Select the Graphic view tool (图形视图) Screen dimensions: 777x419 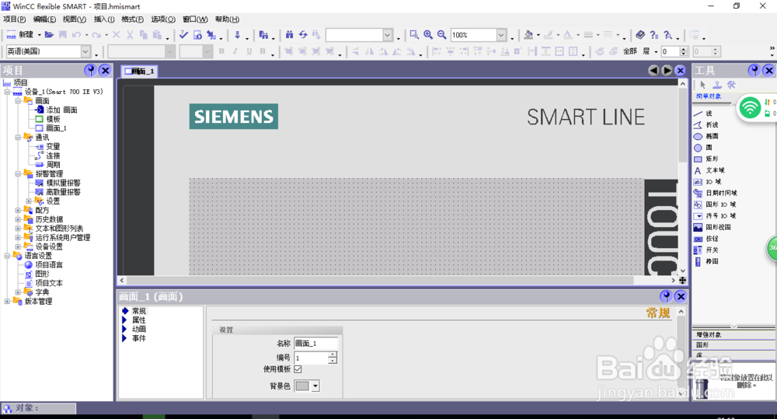(712, 228)
